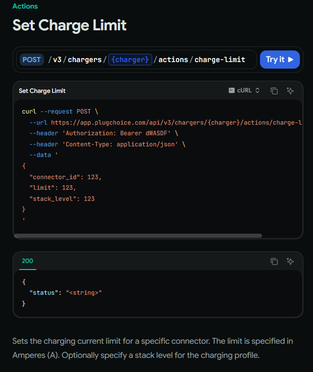313x372 pixels.
Task: Click the v3 path segment
Action: (57, 60)
